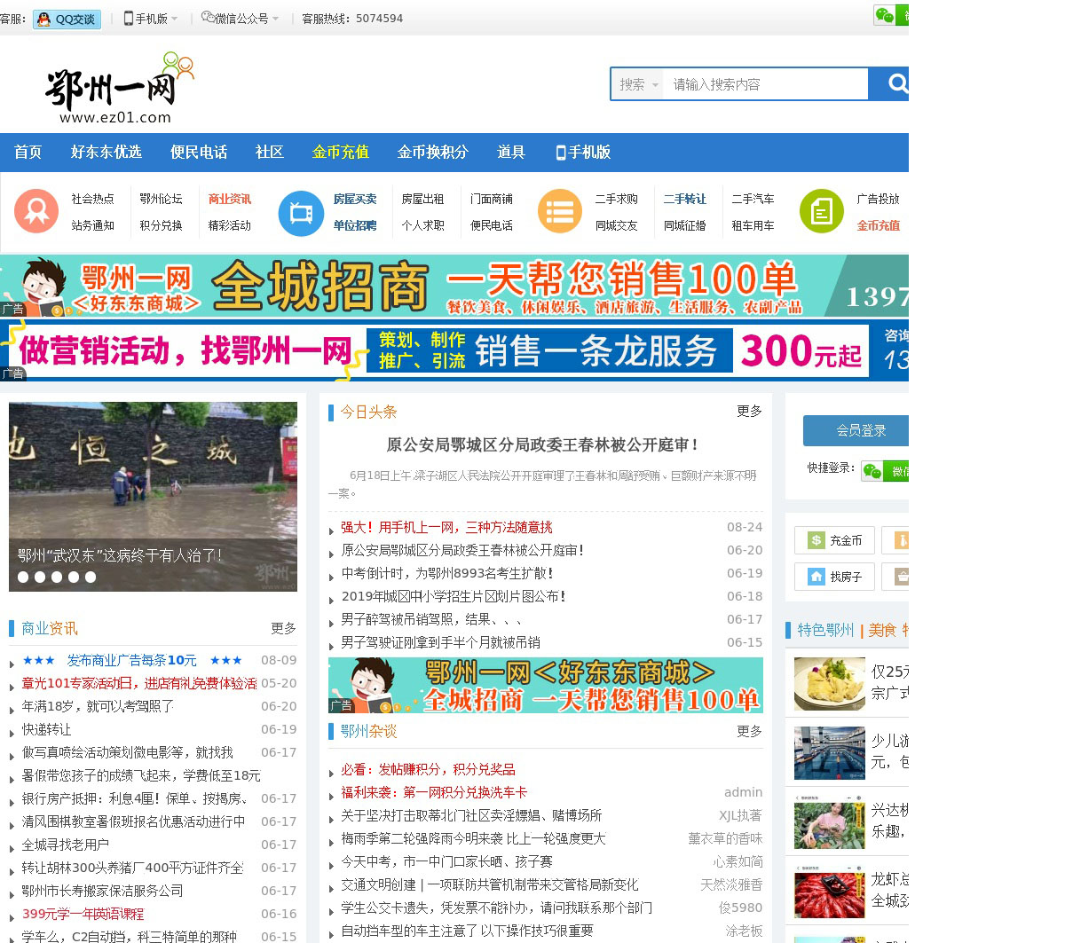Click the blue search magnifier button

click(x=893, y=84)
